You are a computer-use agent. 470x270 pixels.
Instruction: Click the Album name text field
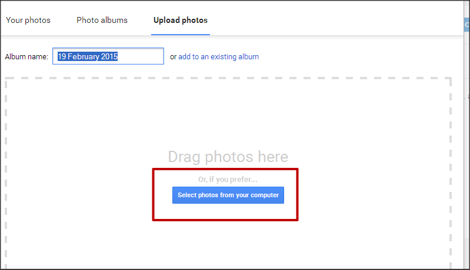(x=108, y=56)
